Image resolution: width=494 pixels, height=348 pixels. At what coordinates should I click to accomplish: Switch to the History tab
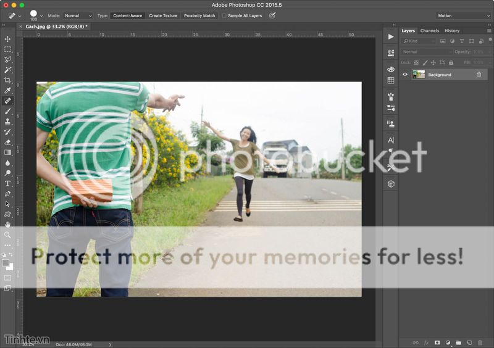click(452, 30)
